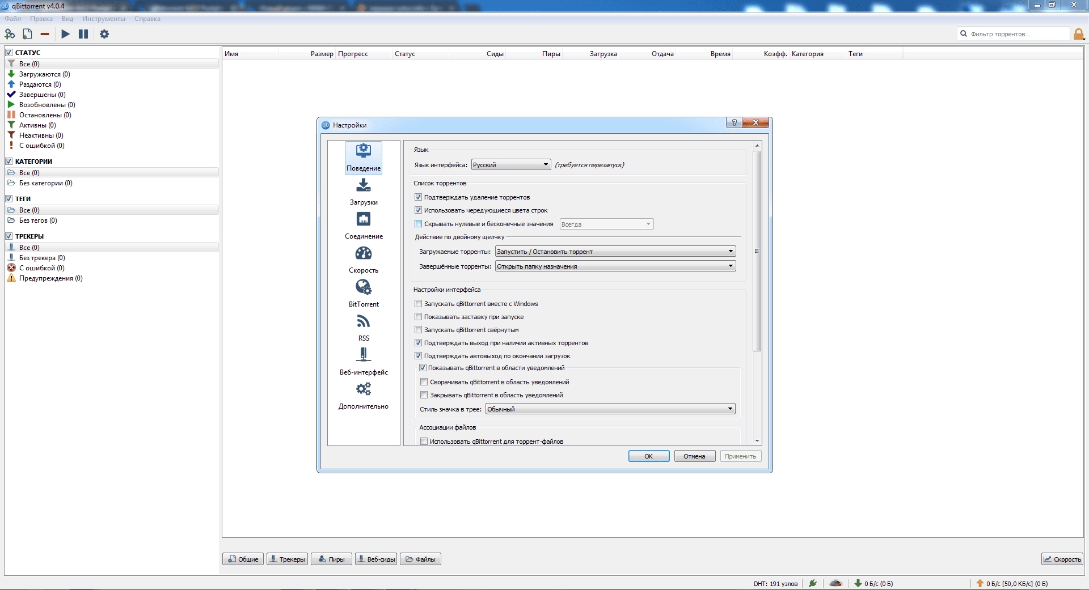Open the Правка menu
The height and width of the screenshot is (590, 1089).
pyautogui.click(x=41, y=19)
